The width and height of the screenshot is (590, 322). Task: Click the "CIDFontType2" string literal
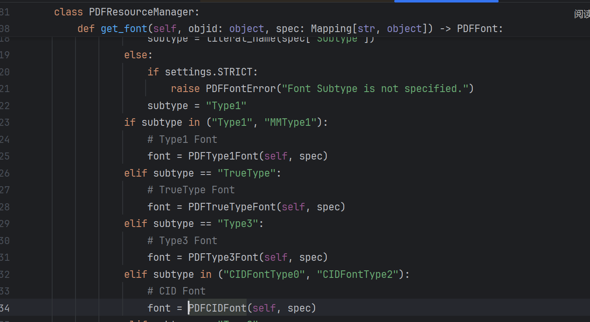(x=358, y=275)
